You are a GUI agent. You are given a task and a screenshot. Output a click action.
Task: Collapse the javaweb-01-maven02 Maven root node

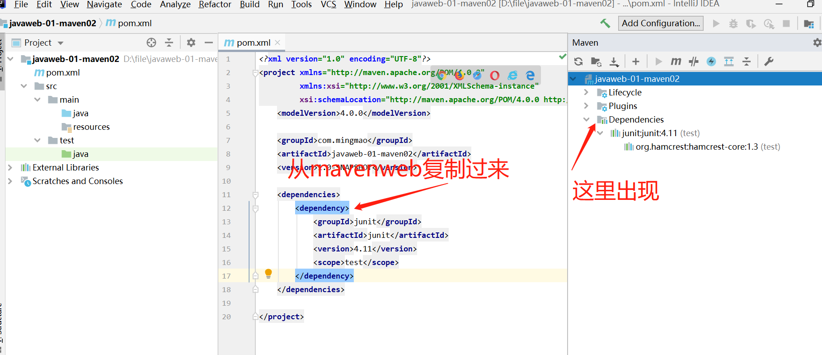(x=573, y=79)
